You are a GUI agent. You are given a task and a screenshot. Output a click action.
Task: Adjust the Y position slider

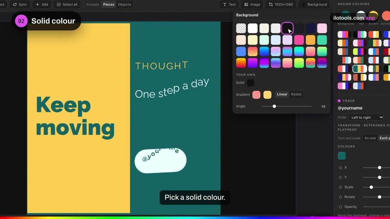click(x=376, y=177)
